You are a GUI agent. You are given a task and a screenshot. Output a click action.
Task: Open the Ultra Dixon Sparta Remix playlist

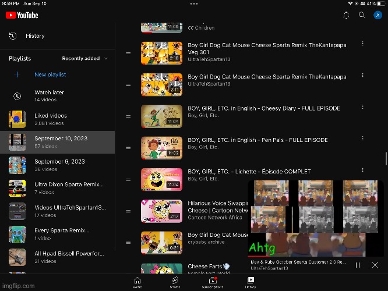tap(58, 188)
